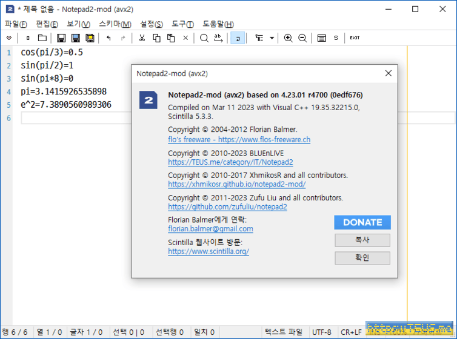Viewport: 457px width, 339px height.
Task: Open the flos-freeware.ch link
Action: click(239, 140)
